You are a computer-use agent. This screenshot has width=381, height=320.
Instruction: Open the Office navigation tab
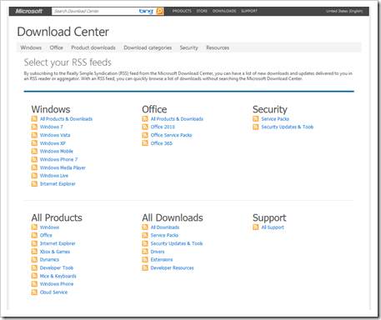pos(57,47)
